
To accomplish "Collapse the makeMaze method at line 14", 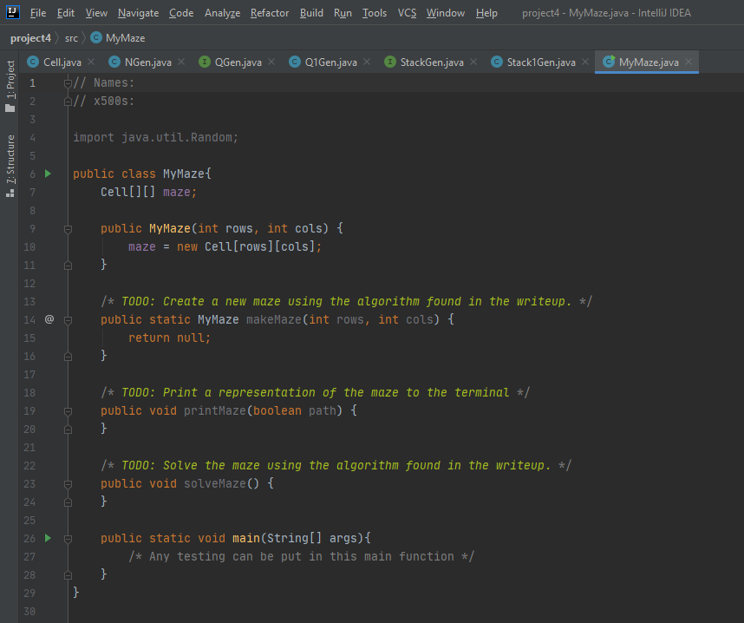I will tap(68, 320).
